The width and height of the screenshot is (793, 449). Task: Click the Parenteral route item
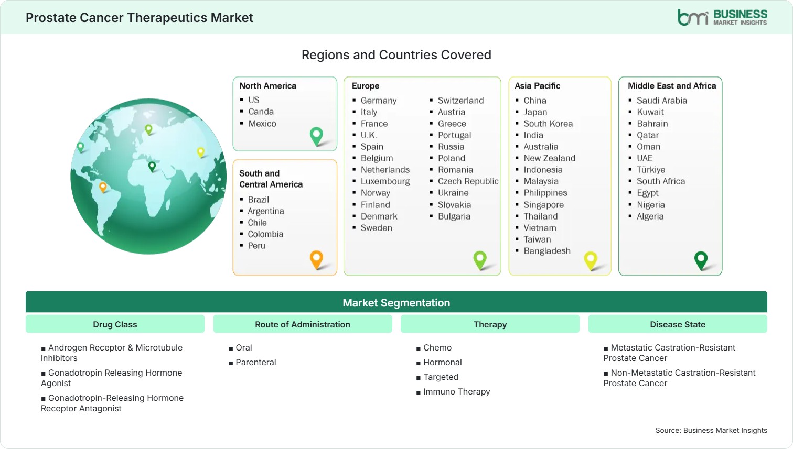pos(252,363)
